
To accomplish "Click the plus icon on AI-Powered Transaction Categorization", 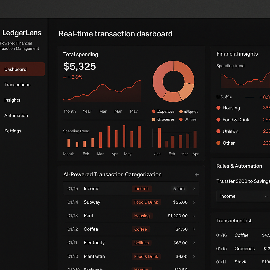I will click(197, 175).
